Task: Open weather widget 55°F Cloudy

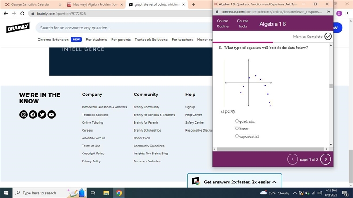Action: click(274, 193)
